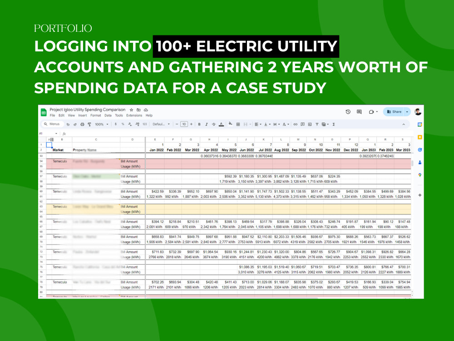Open the Data menu
This screenshot has width=454, height=341.
coord(108,115)
